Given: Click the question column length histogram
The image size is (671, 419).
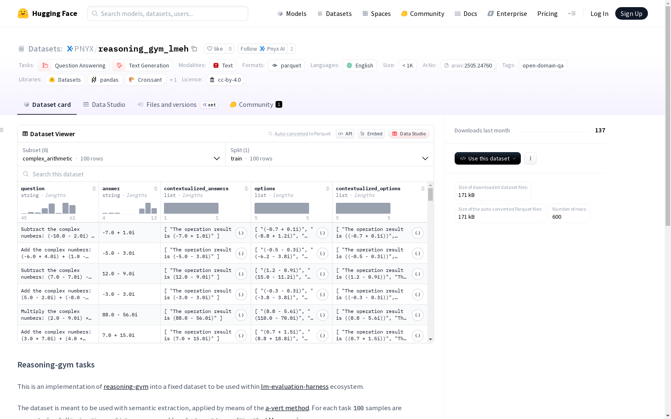Looking at the screenshot, I should point(48,208).
